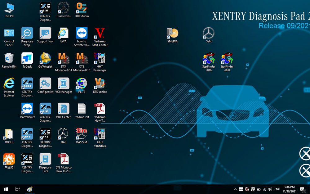This screenshot has width=310, height=194.
Task: Click the cable connection tray icon
Action: (x=253, y=189)
